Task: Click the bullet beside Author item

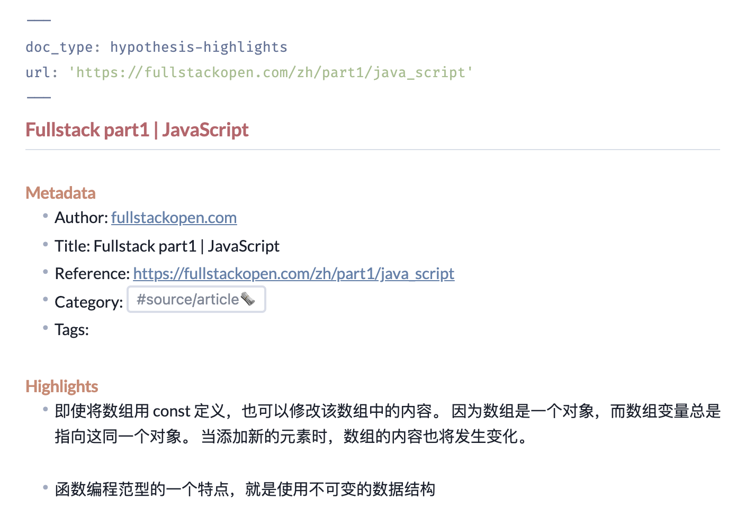Action: 46,216
